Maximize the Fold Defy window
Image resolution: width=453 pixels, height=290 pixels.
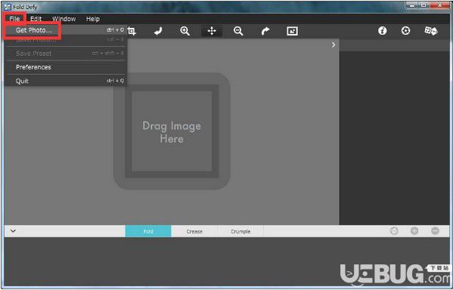point(424,5)
